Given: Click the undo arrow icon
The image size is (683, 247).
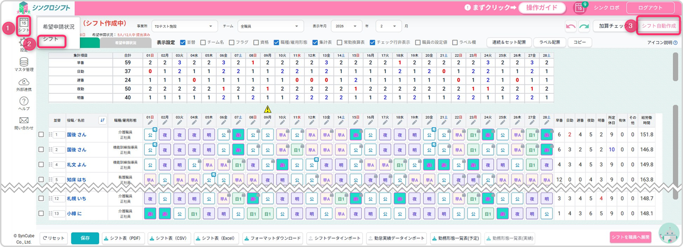Looking at the screenshot, I should 570,27.
